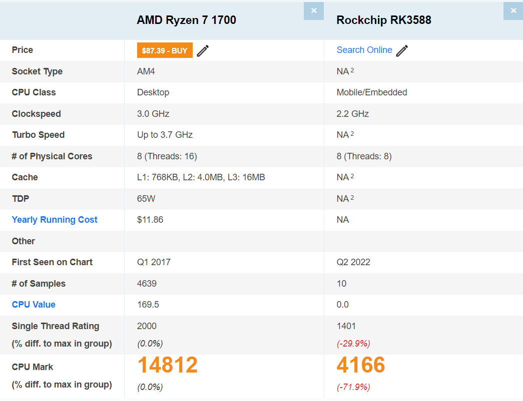Click the 4166 CPU Mark score
Screen dimensions: 523x401
(x=360, y=365)
